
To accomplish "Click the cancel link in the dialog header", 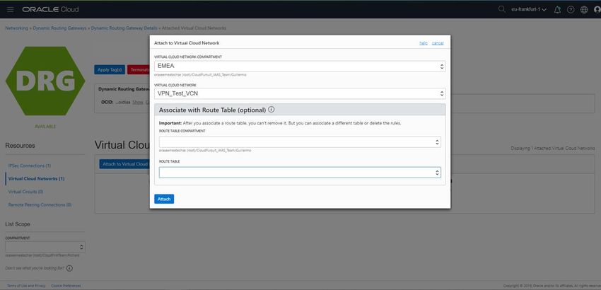I will [x=438, y=43].
